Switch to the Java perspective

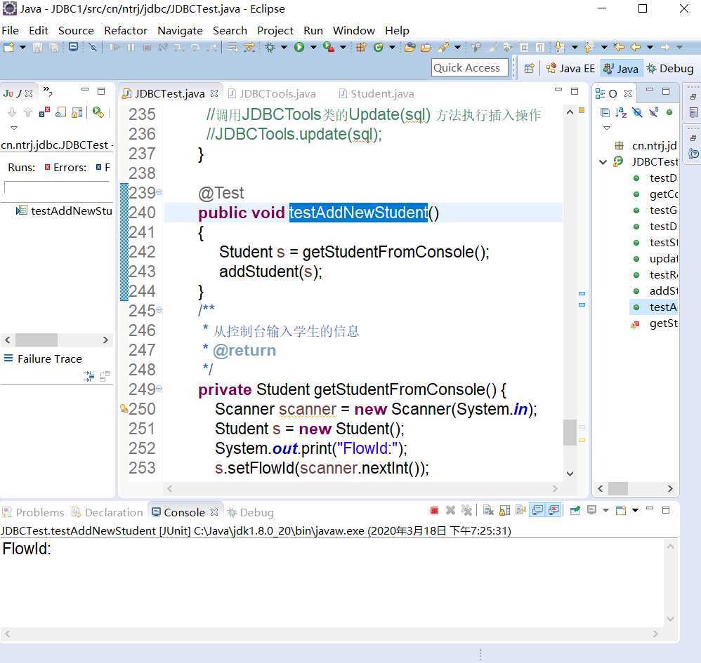[621, 68]
